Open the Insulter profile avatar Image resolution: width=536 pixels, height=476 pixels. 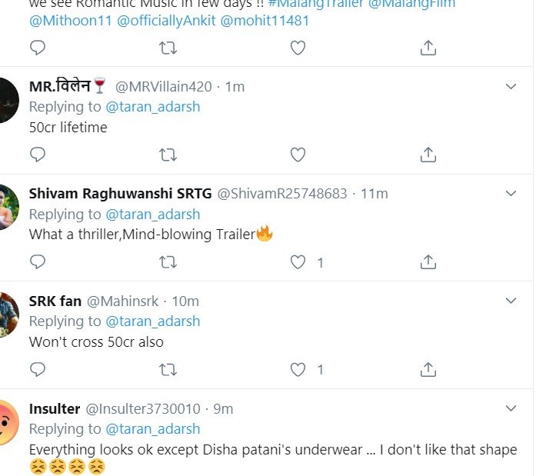point(8,421)
